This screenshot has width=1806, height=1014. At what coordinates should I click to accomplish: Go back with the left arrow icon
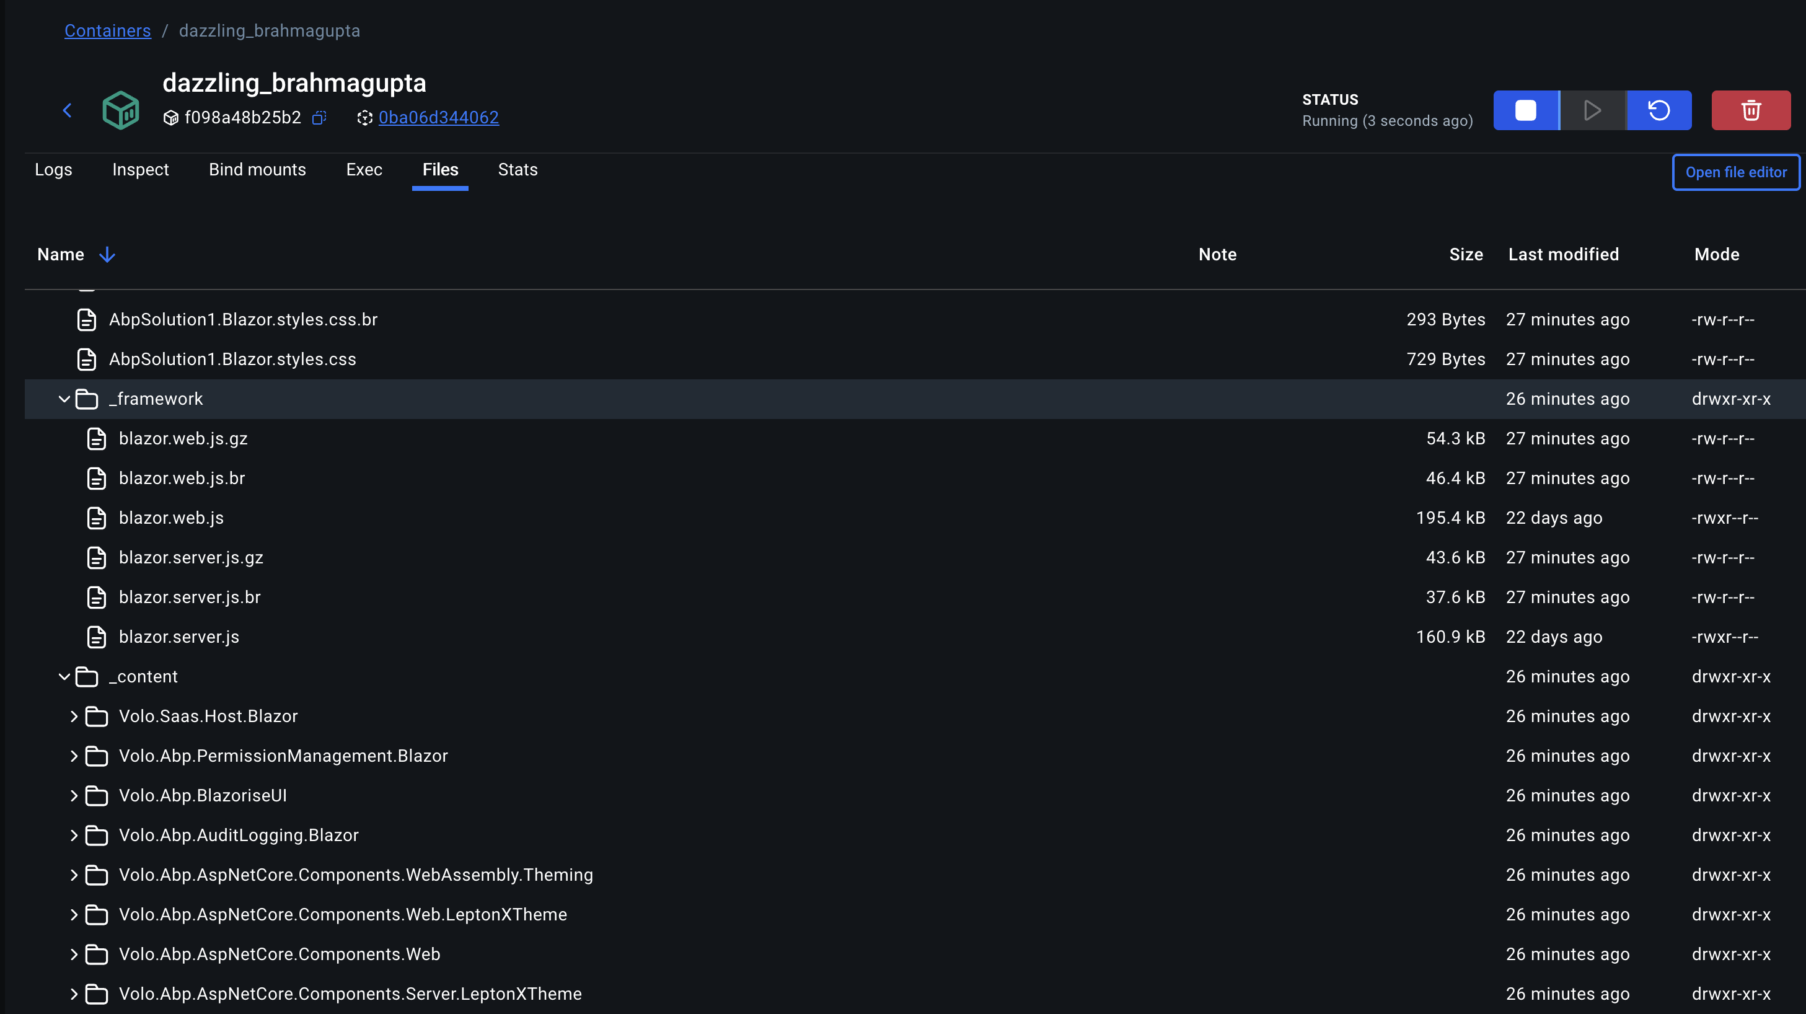68,110
